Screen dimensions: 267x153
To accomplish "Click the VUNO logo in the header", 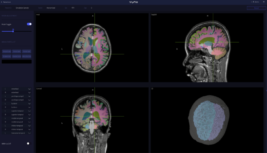I will [x=133, y=2].
